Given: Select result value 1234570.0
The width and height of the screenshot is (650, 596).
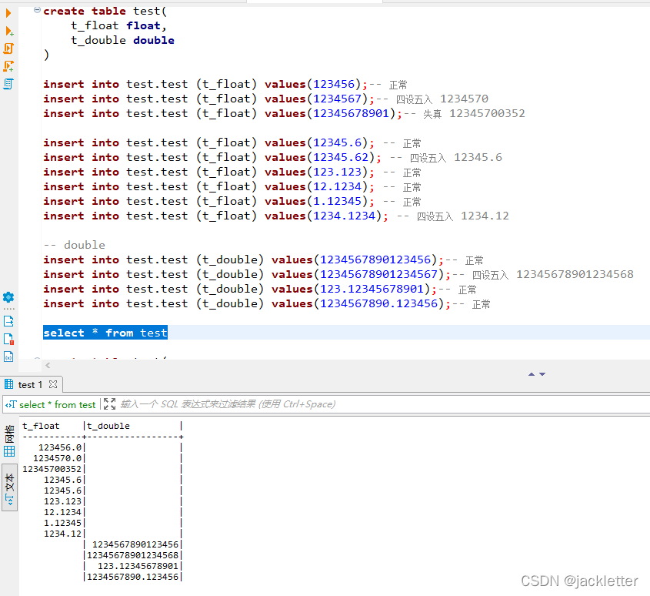Looking at the screenshot, I should pos(57,458).
